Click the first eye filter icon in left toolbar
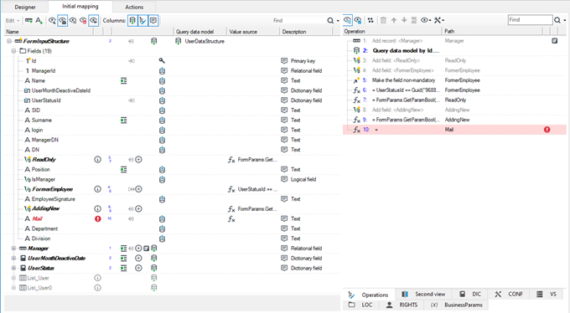This screenshot has width=570, height=313. pyautogui.click(x=52, y=21)
